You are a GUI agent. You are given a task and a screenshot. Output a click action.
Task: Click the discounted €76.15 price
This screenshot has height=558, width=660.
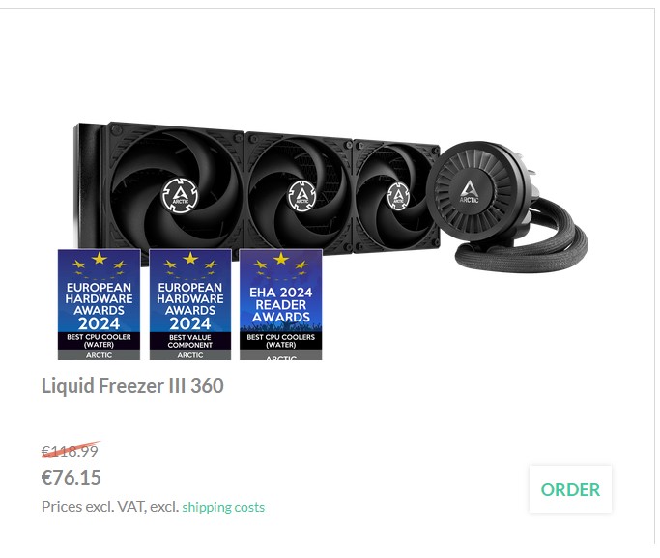[x=72, y=477]
